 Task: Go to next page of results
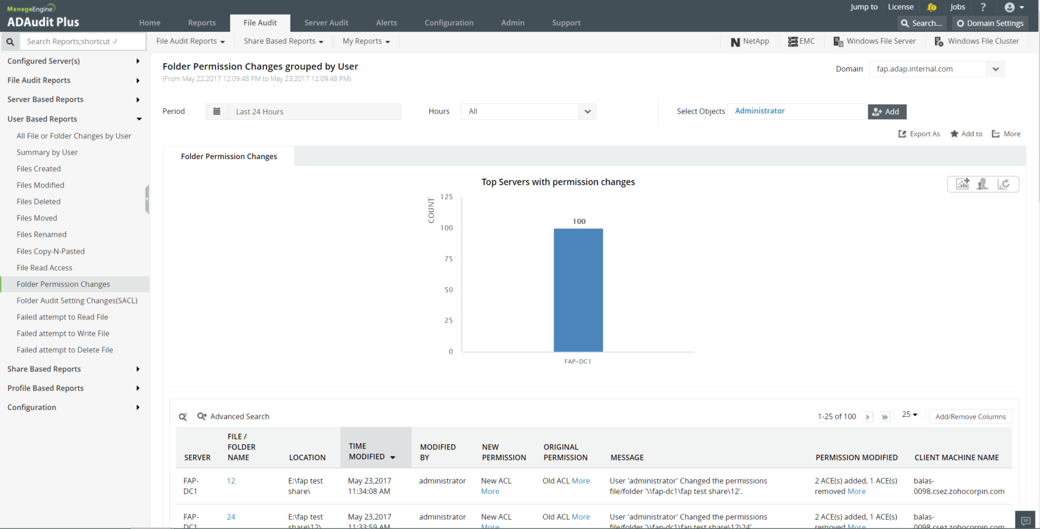click(x=868, y=417)
